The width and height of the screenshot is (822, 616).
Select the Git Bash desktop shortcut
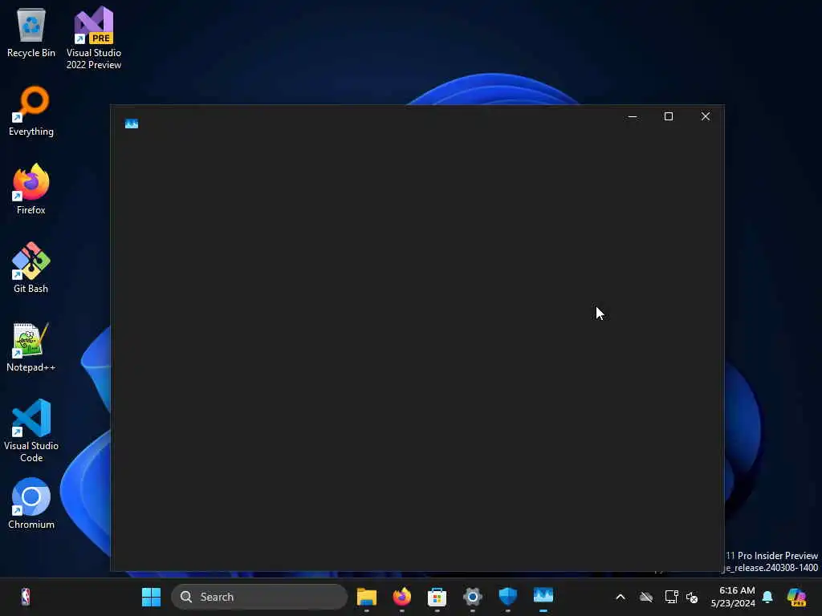pos(31,268)
